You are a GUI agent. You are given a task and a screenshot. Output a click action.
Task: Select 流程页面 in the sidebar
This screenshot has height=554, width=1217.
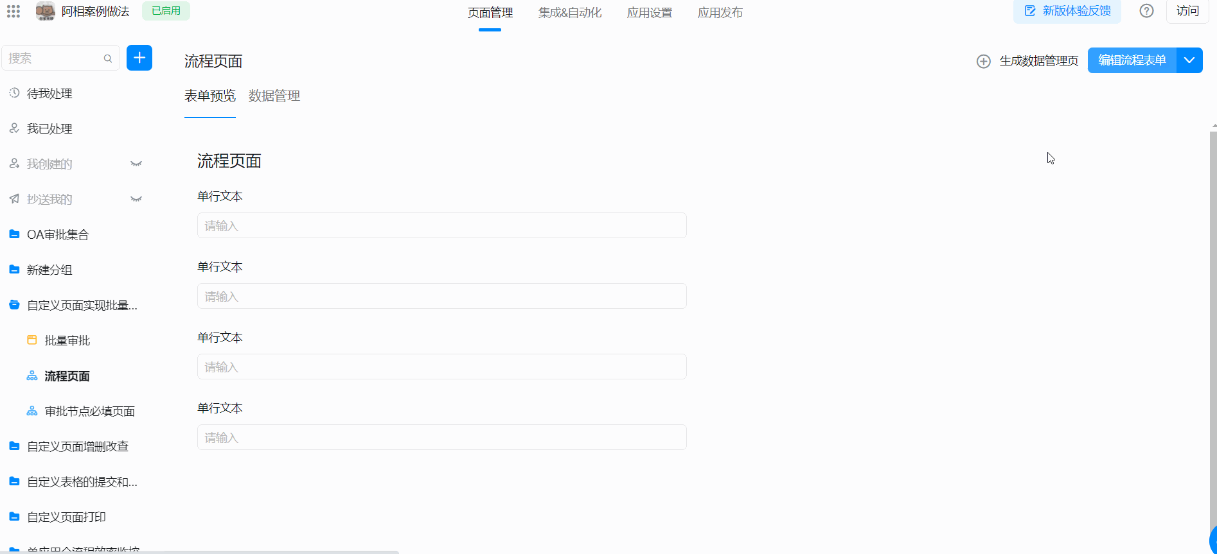(x=67, y=376)
